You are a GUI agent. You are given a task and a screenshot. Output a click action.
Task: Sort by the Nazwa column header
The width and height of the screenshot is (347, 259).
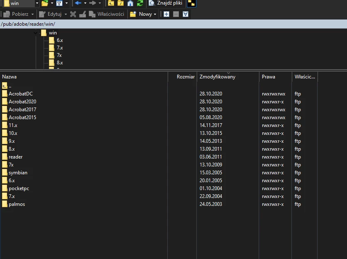coord(84,77)
